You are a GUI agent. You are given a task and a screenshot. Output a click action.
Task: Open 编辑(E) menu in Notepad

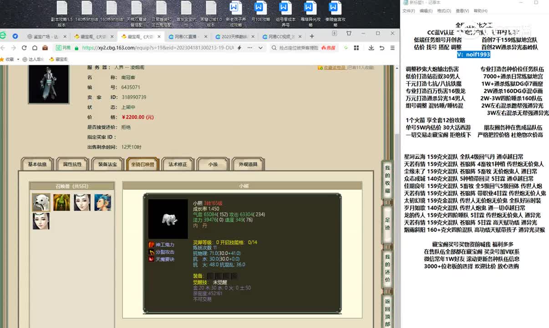[426, 11]
